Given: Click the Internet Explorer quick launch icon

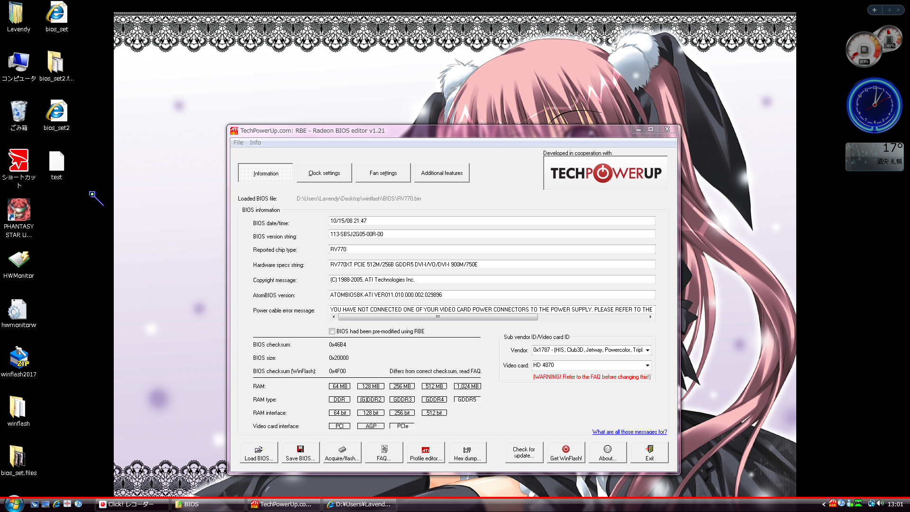Looking at the screenshot, I should pyautogui.click(x=56, y=504).
